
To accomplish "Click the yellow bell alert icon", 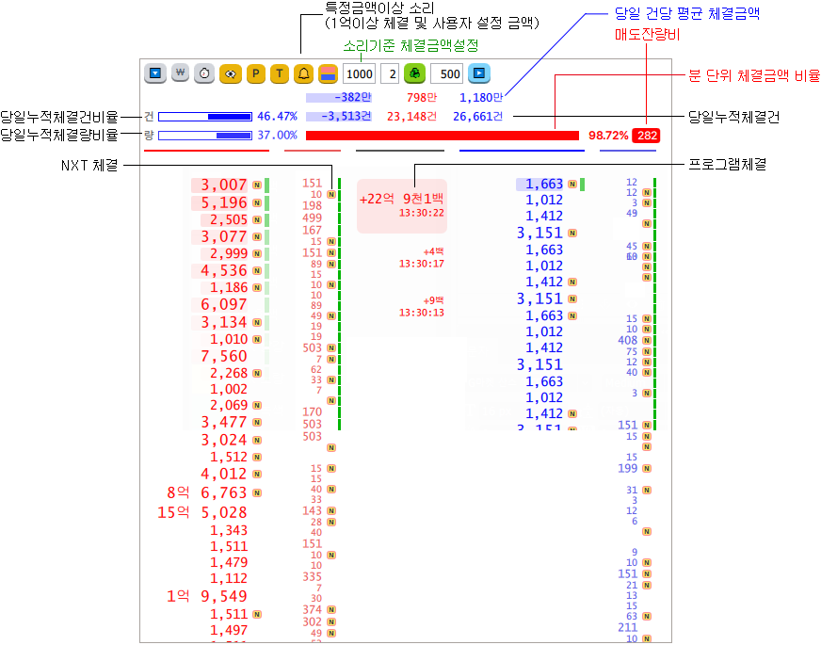I will tap(304, 73).
